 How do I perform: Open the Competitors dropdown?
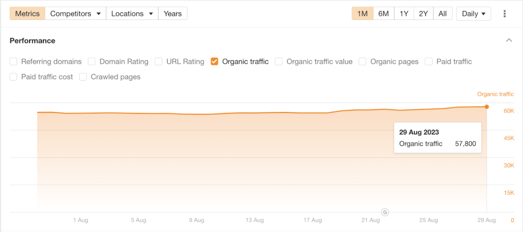pos(76,14)
